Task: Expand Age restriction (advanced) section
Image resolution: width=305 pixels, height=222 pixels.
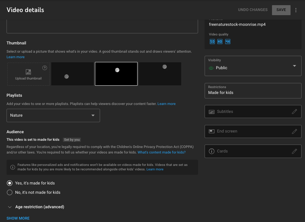Action: (10, 207)
